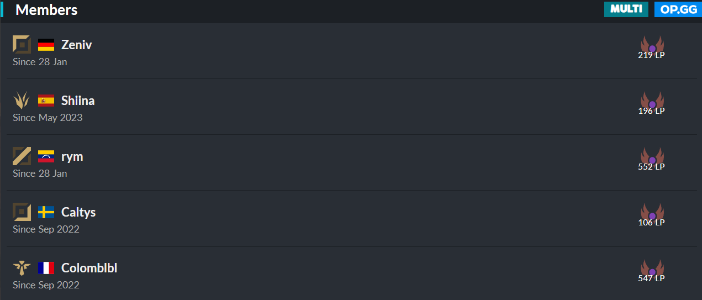Click the role icon beside rym

click(22, 156)
